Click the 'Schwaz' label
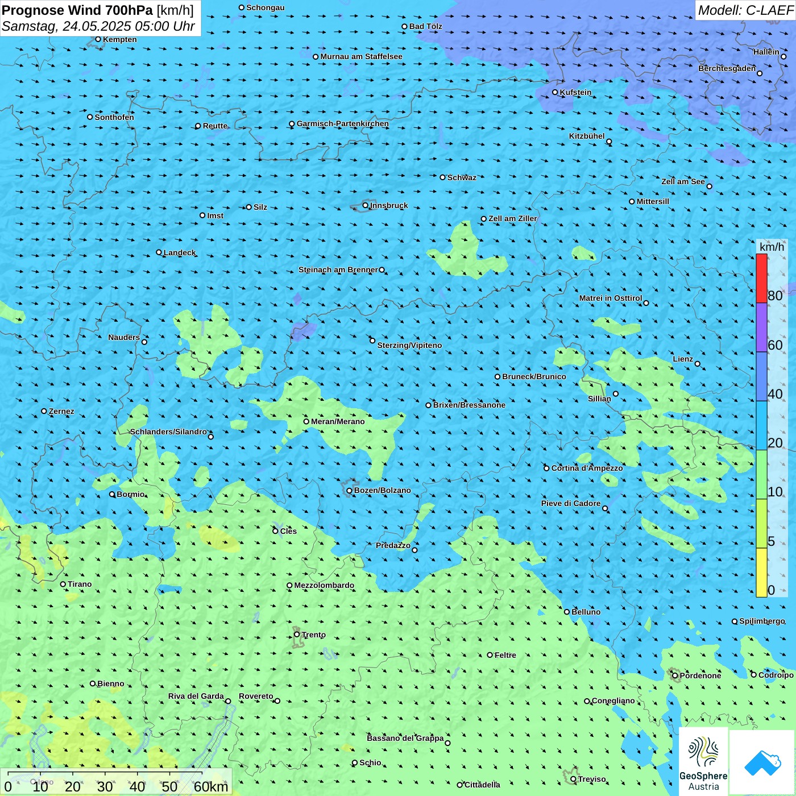The width and height of the screenshot is (796, 796). [x=462, y=177]
